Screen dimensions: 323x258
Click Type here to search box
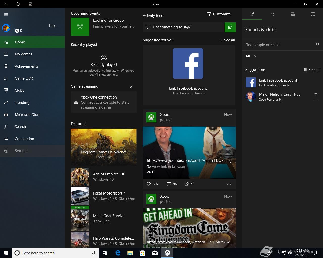pyautogui.click(x=55, y=253)
